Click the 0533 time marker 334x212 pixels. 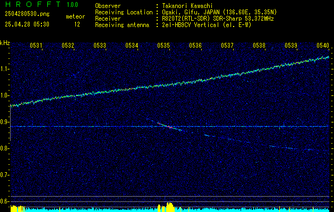click(x=100, y=45)
